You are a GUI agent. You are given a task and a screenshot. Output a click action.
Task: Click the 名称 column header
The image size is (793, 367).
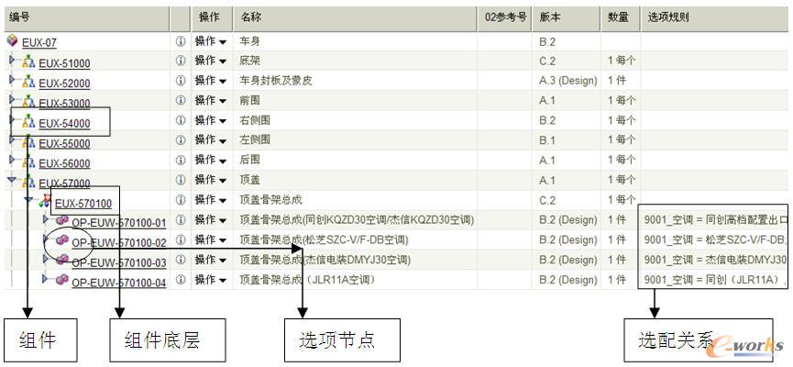pos(250,17)
